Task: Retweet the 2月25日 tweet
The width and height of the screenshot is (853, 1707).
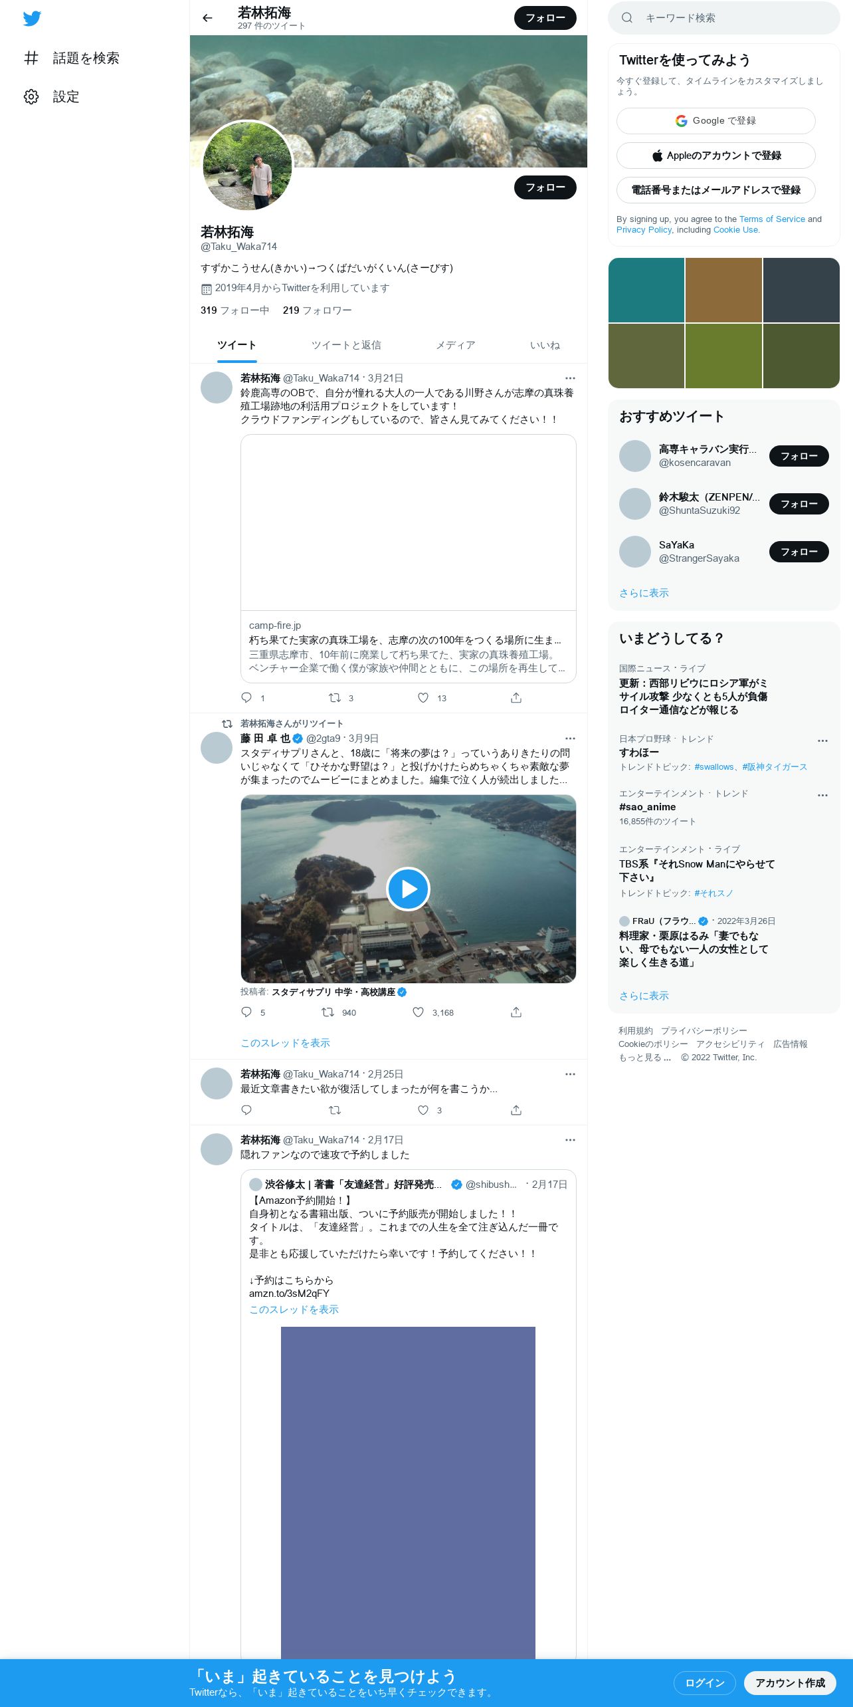Action: (x=335, y=1109)
